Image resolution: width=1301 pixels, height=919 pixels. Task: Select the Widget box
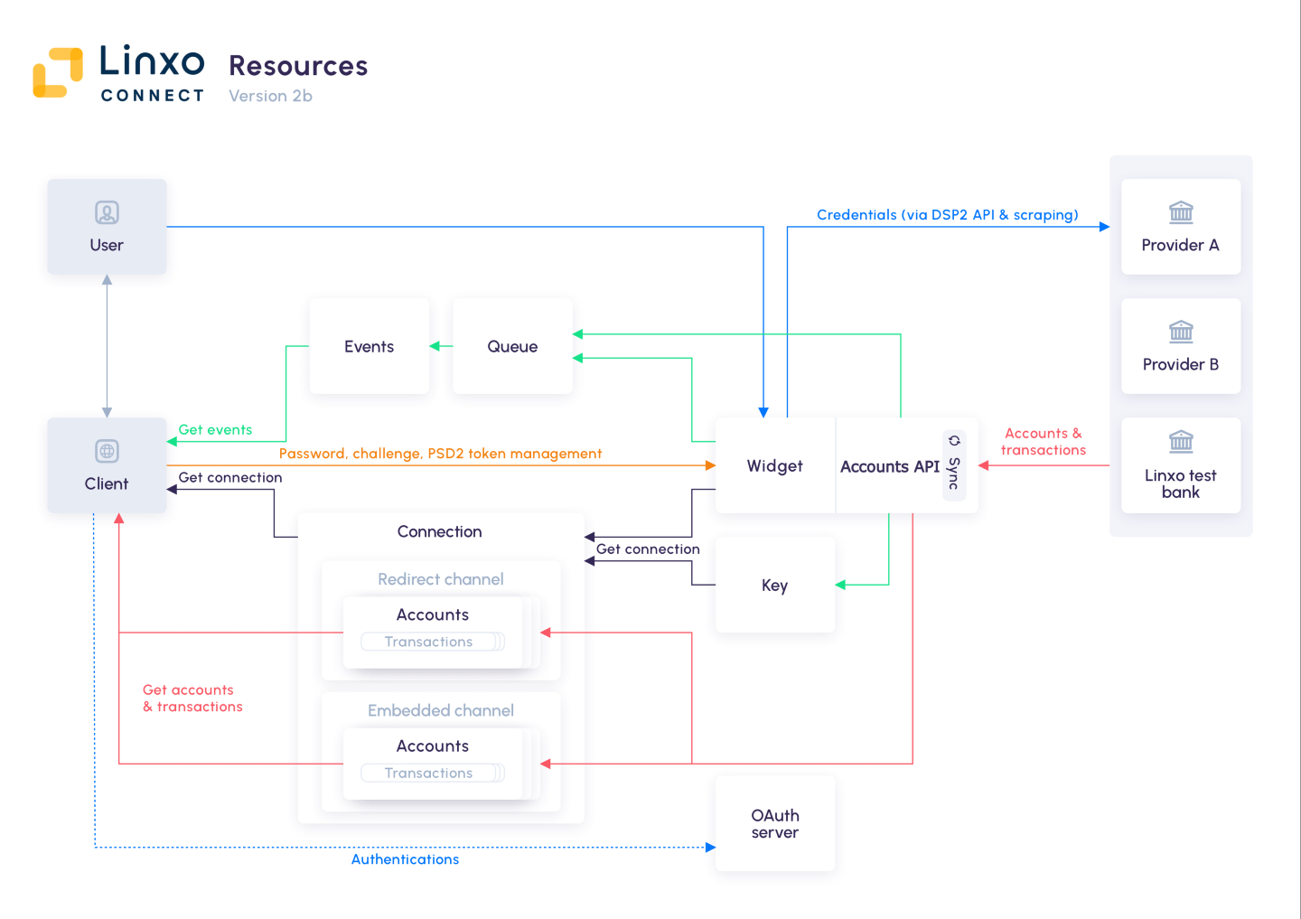click(775, 465)
